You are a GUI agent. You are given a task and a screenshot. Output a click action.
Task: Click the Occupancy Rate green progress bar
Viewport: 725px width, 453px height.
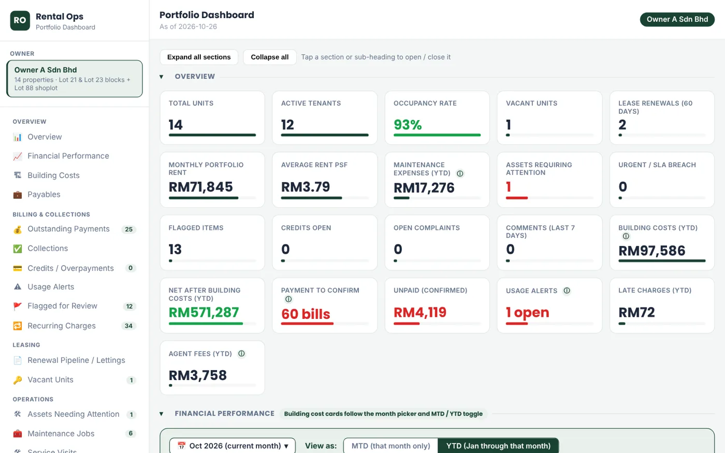[437, 135]
